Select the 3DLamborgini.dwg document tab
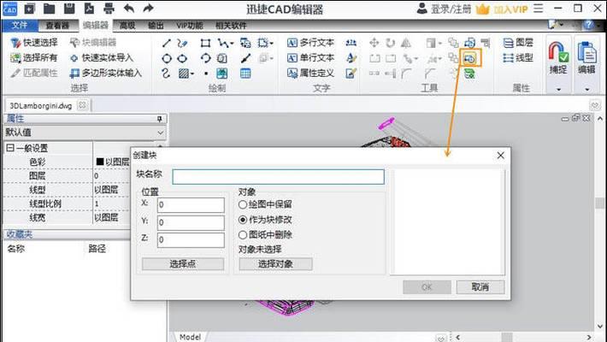 [x=41, y=106]
